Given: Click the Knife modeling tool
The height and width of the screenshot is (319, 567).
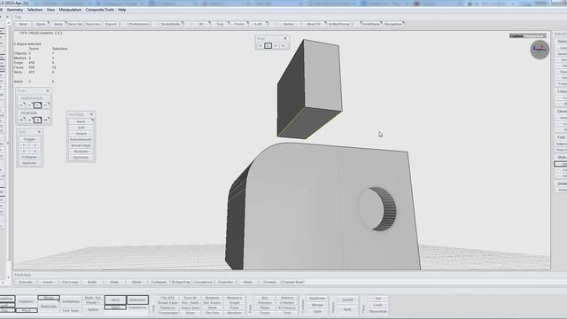Looking at the screenshot, I should coord(92,282).
